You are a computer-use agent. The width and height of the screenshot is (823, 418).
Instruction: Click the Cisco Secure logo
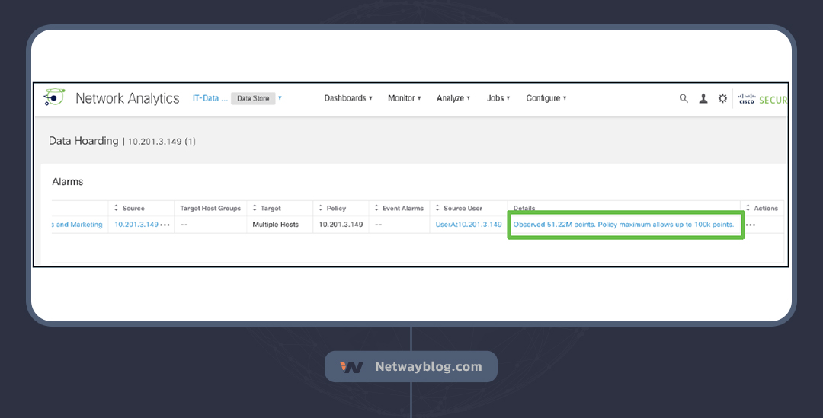(762, 99)
